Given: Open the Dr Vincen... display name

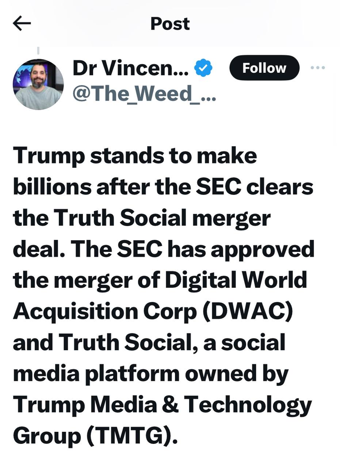Looking at the screenshot, I should click(x=130, y=68).
